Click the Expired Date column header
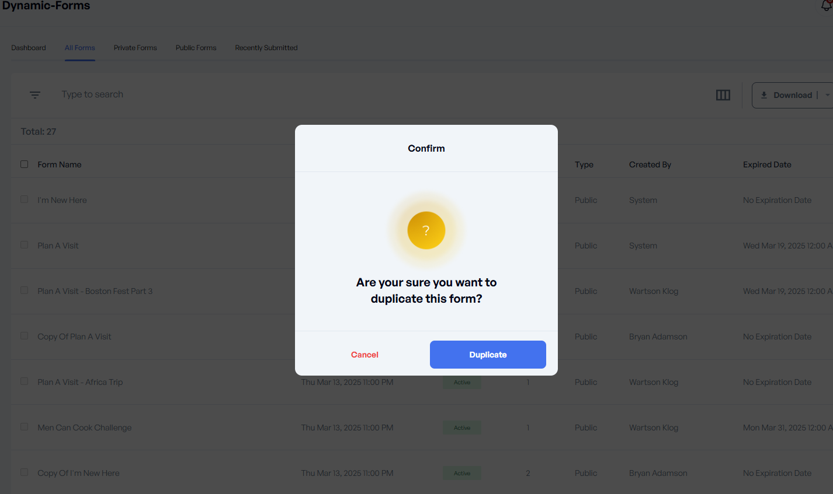The width and height of the screenshot is (833, 494). click(766, 164)
